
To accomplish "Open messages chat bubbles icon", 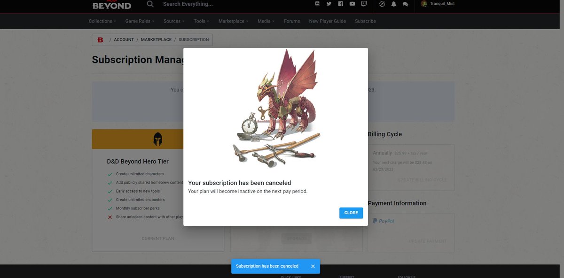I will click(406, 4).
